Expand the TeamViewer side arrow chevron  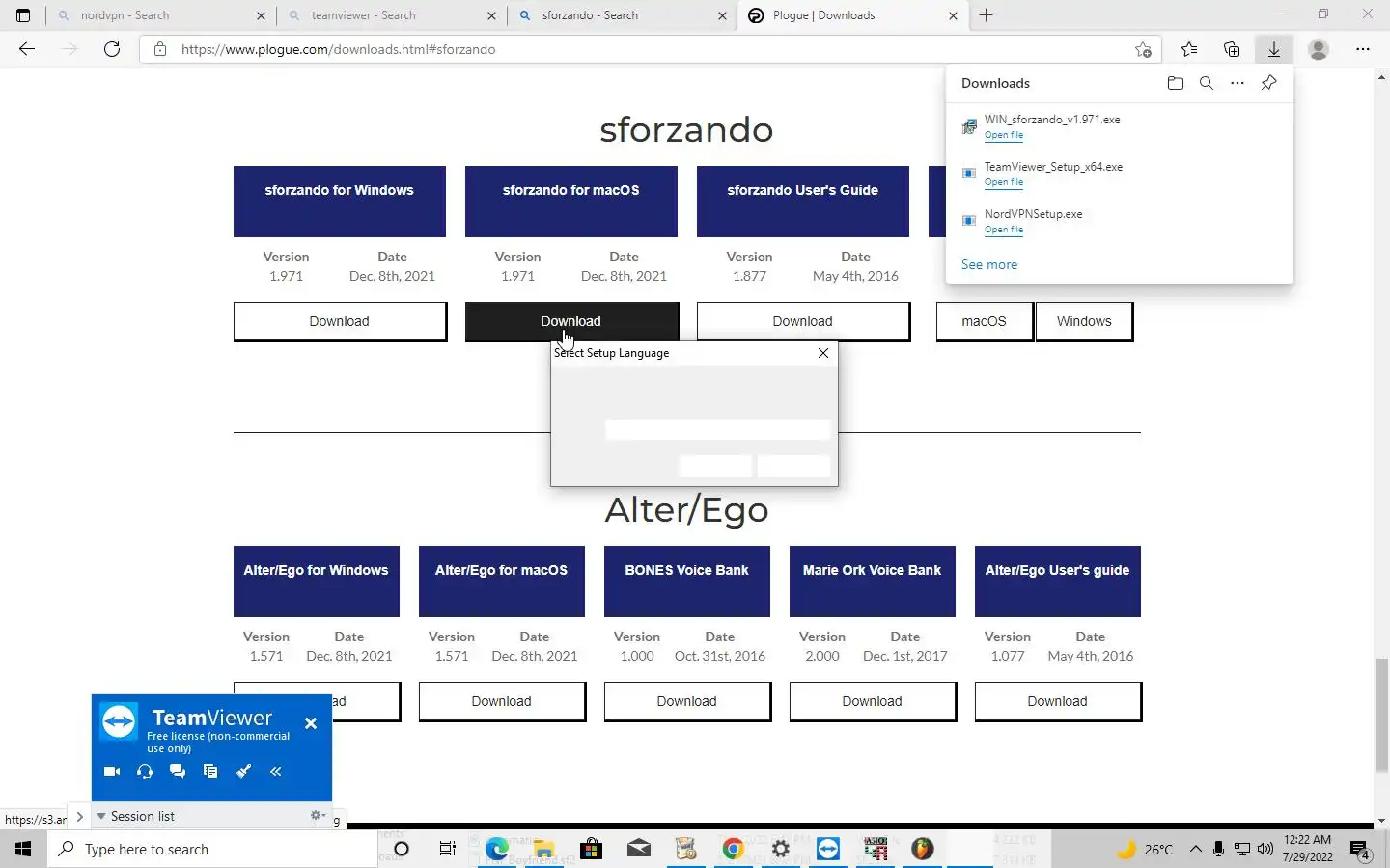(80, 818)
